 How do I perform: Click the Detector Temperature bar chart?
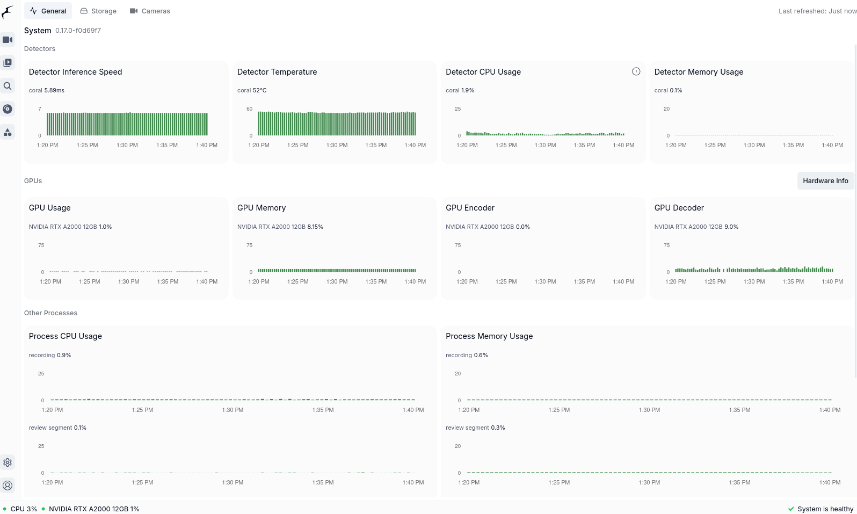click(x=337, y=124)
